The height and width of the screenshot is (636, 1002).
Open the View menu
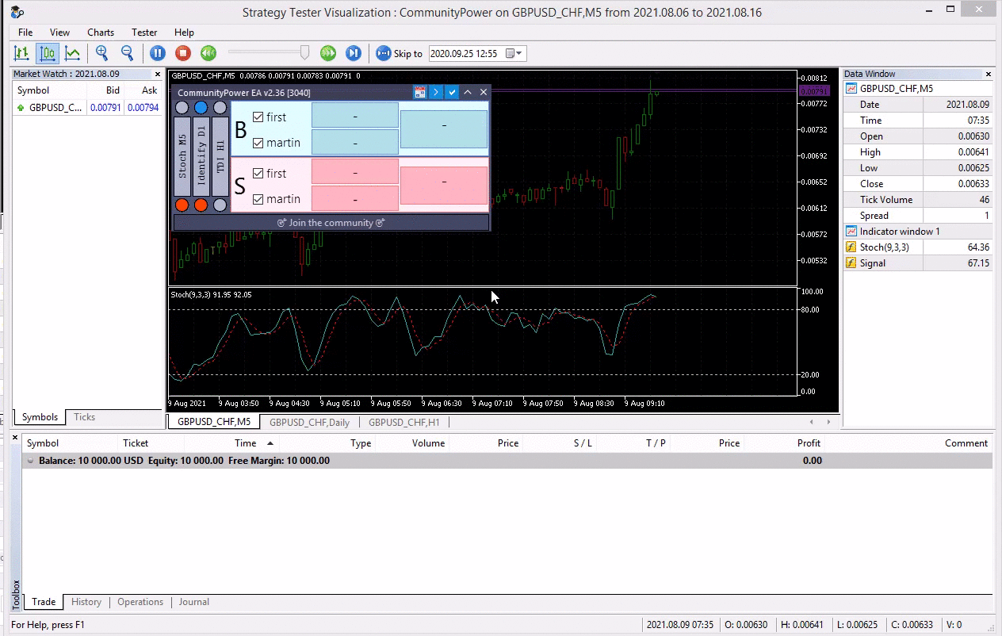(x=59, y=33)
